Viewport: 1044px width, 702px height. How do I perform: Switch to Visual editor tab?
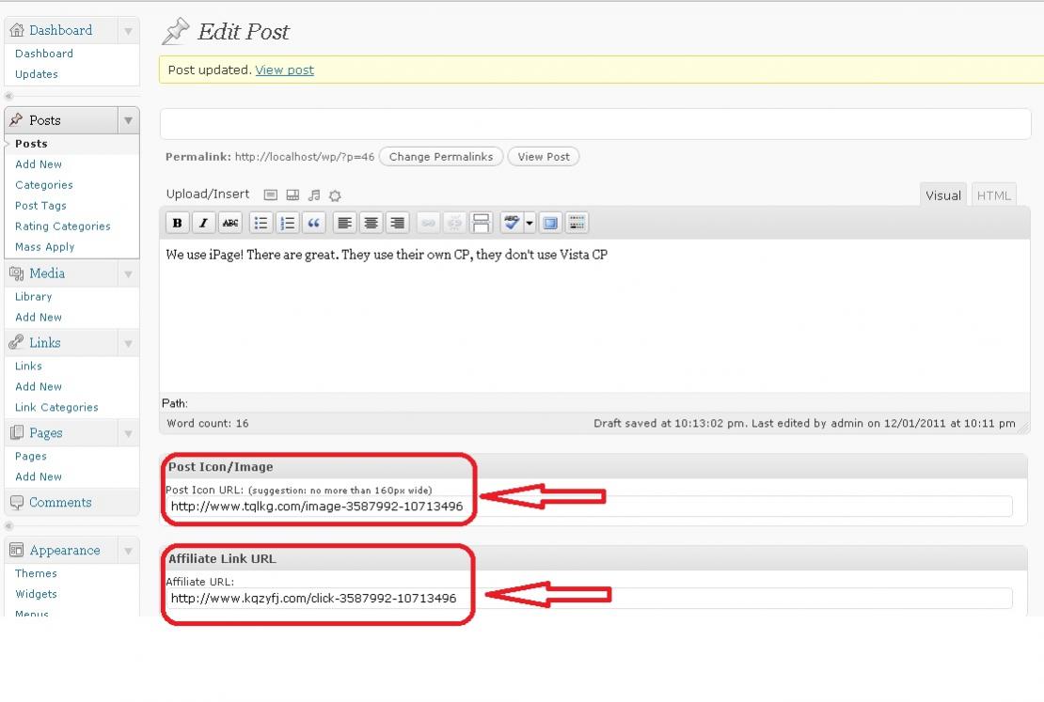coord(943,195)
